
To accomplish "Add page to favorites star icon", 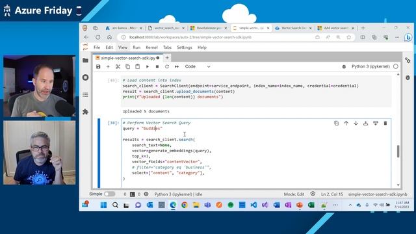I will (x=349, y=38).
